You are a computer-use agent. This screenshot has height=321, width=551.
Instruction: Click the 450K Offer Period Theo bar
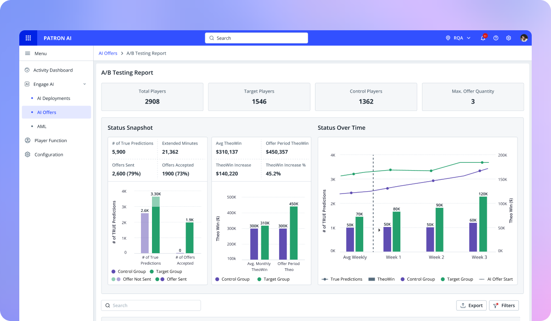coord(293,233)
